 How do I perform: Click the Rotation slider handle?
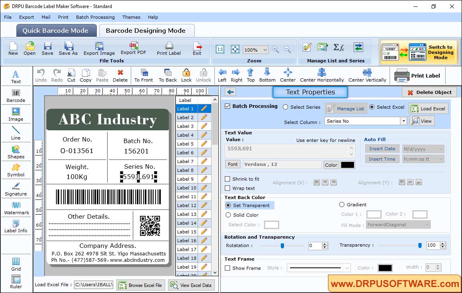[282, 245]
